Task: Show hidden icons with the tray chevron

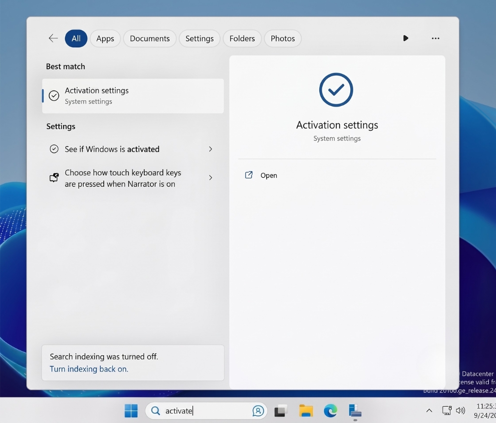Action: (x=429, y=411)
